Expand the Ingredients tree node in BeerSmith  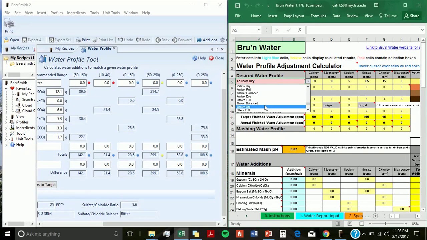click(6, 128)
